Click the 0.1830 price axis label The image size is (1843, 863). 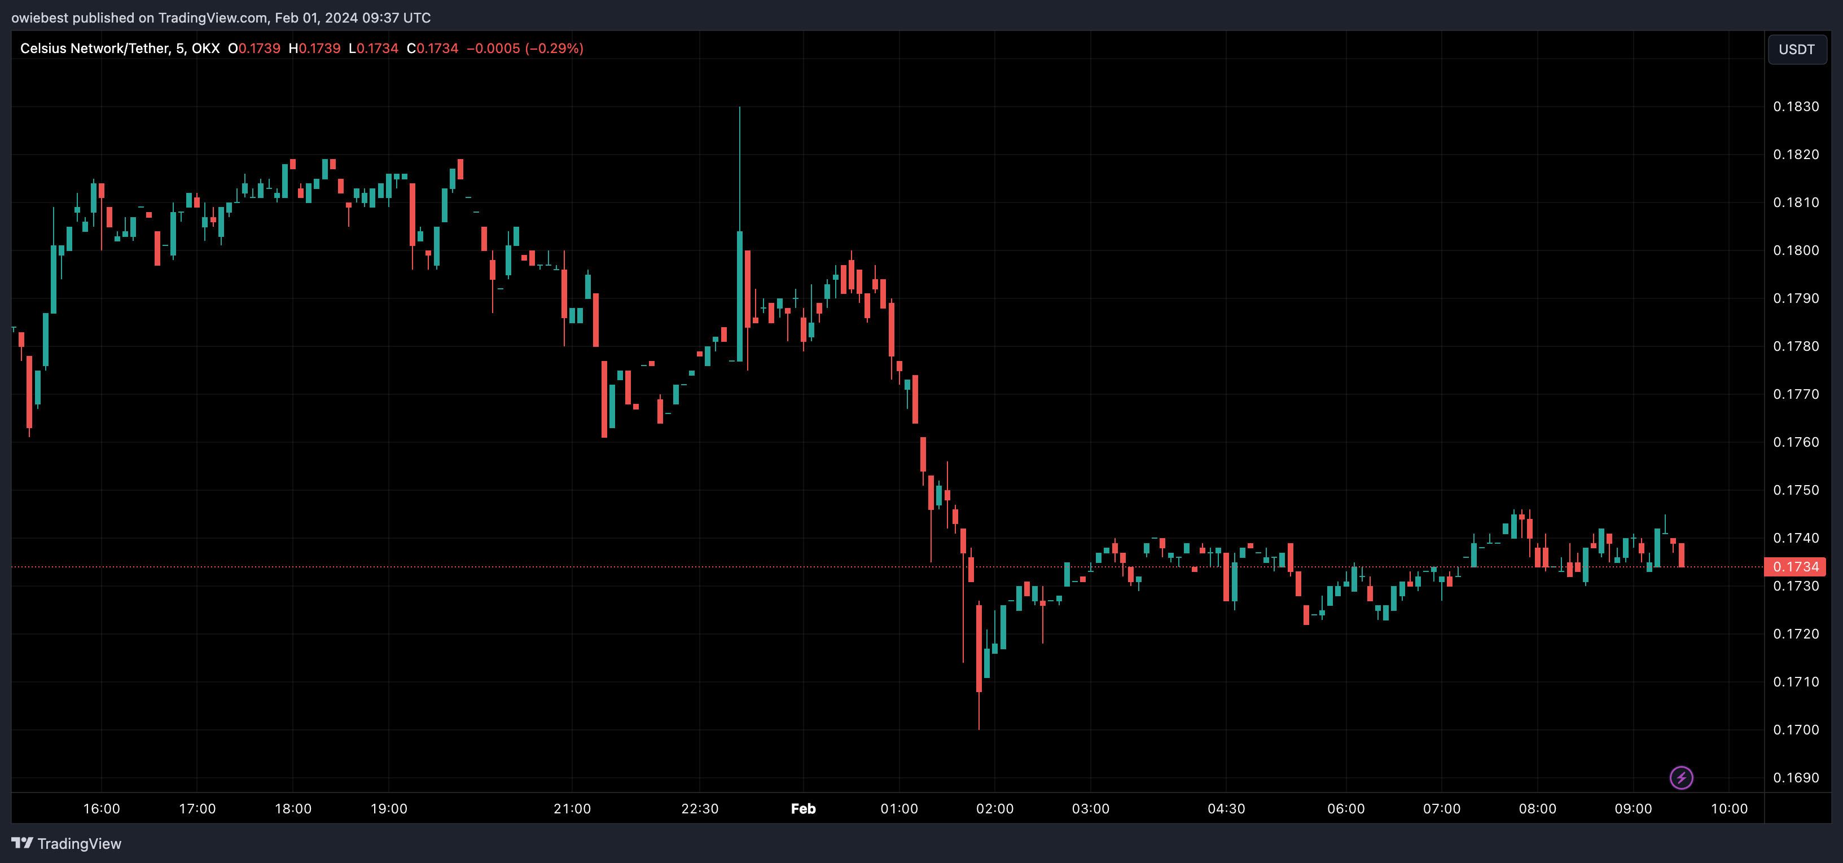pyautogui.click(x=1796, y=107)
